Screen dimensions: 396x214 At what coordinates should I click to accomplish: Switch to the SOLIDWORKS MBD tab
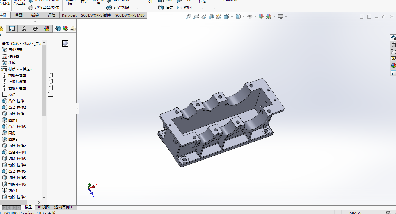[x=130, y=15]
